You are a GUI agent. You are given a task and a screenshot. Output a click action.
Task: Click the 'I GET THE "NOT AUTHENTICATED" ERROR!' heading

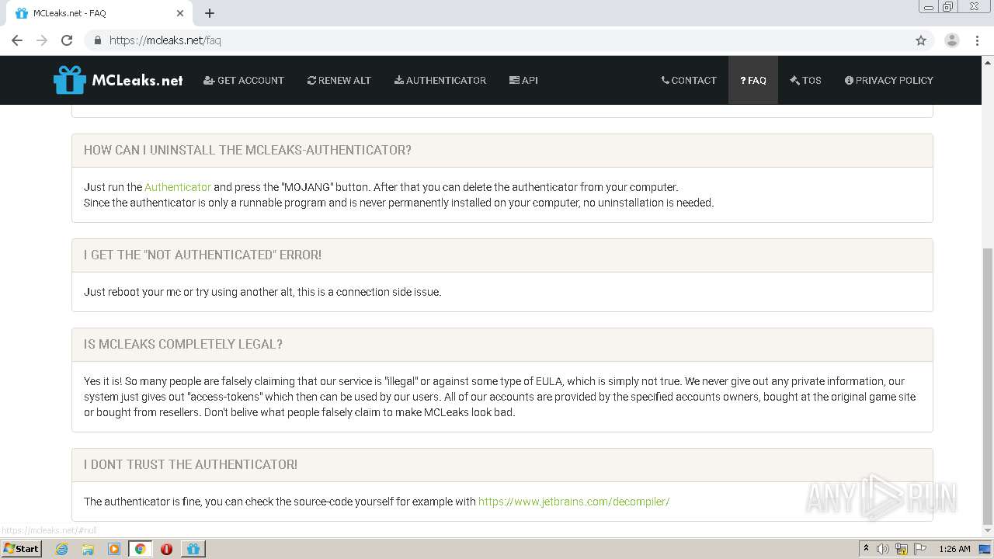203,255
